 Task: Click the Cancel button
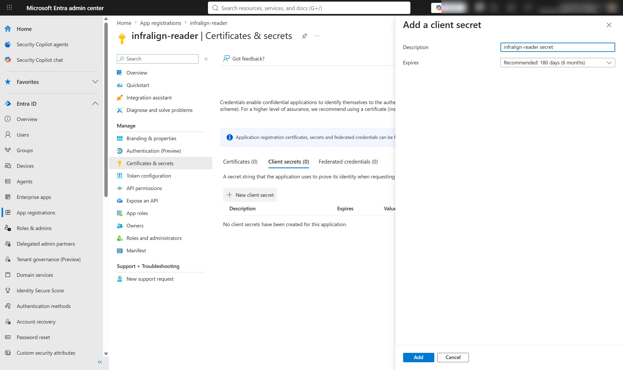[x=453, y=357]
